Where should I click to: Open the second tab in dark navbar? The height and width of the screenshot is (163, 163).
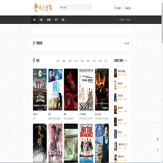(x=41, y=19)
